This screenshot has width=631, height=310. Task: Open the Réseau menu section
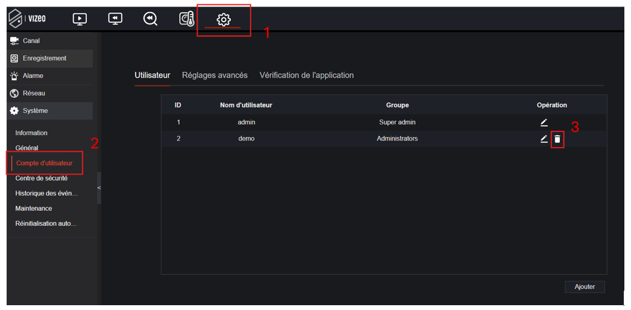(34, 93)
